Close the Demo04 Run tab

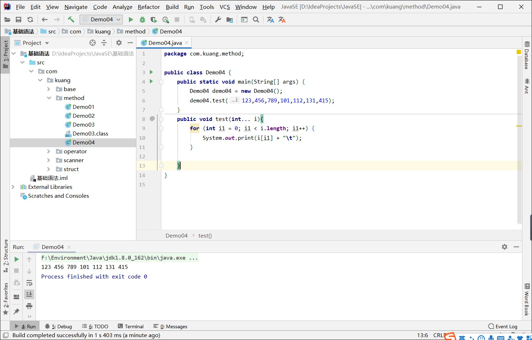(69, 247)
